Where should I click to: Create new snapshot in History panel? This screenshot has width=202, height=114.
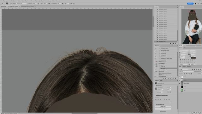173,43
